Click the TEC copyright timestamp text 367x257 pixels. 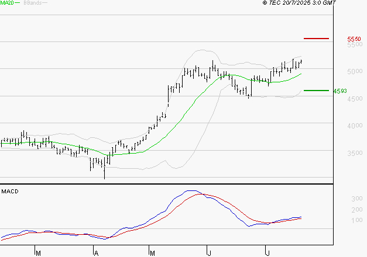pos(299,3)
